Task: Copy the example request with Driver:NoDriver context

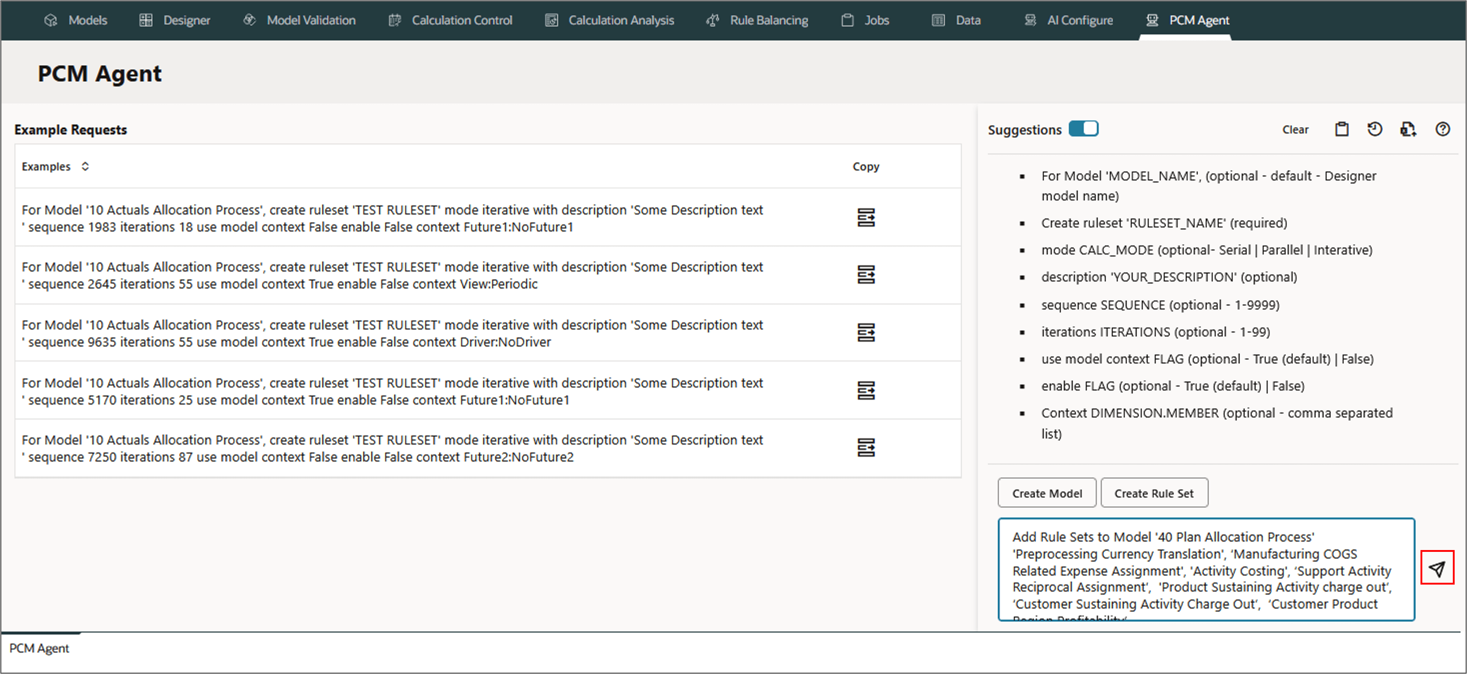Action: (x=866, y=333)
